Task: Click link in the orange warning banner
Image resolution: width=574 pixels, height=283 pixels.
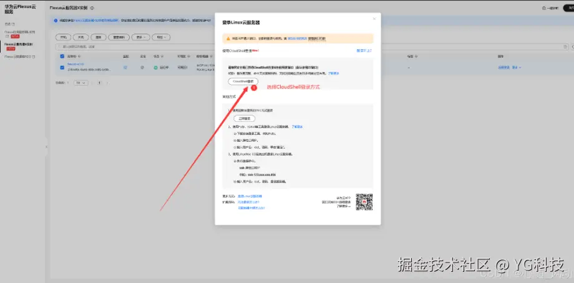Action: (297, 39)
